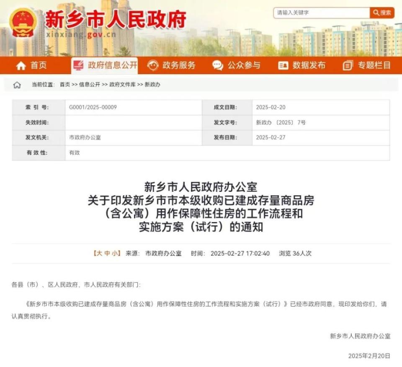
Task: Click the article headline text
Action: click(201, 207)
